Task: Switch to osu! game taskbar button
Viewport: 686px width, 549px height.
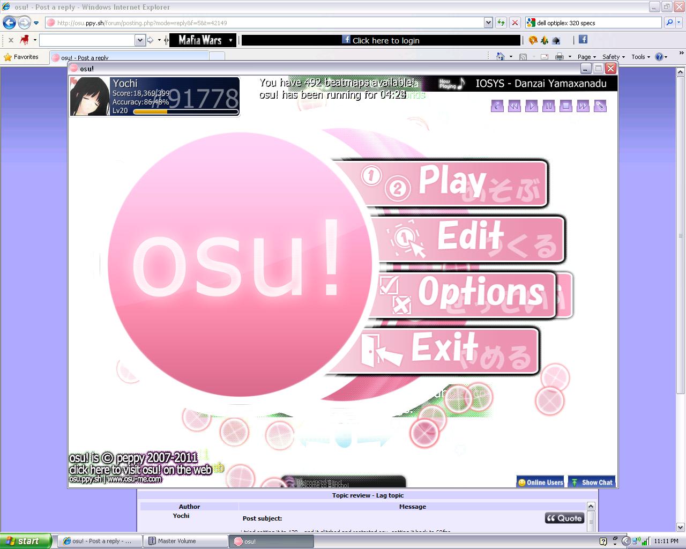Action: (272, 541)
